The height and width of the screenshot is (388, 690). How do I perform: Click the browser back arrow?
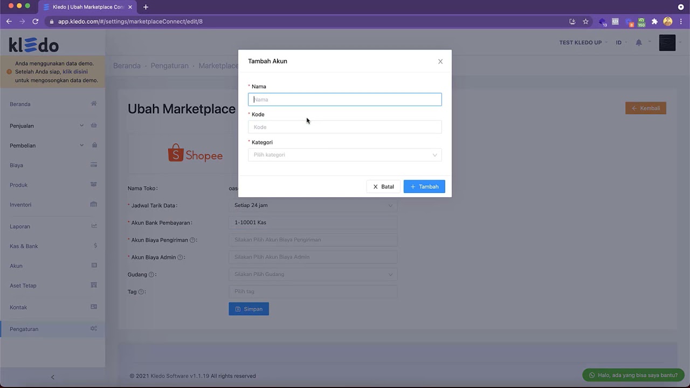[9, 22]
